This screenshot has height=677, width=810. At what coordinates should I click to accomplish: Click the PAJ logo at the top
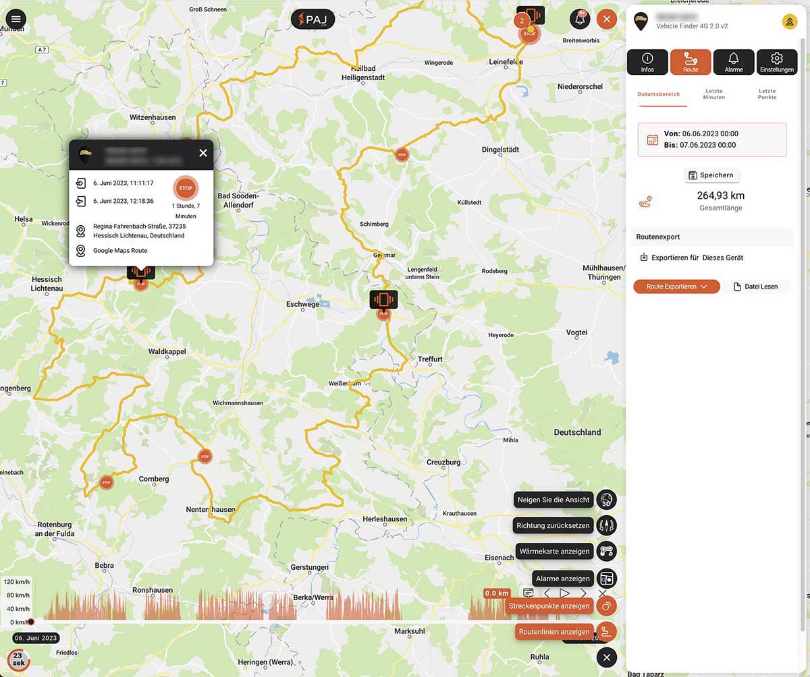coord(312,19)
